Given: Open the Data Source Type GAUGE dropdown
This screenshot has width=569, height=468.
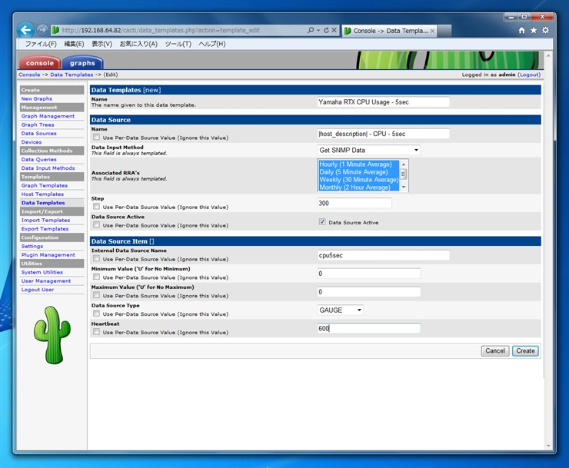Looking at the screenshot, I should pos(340,310).
